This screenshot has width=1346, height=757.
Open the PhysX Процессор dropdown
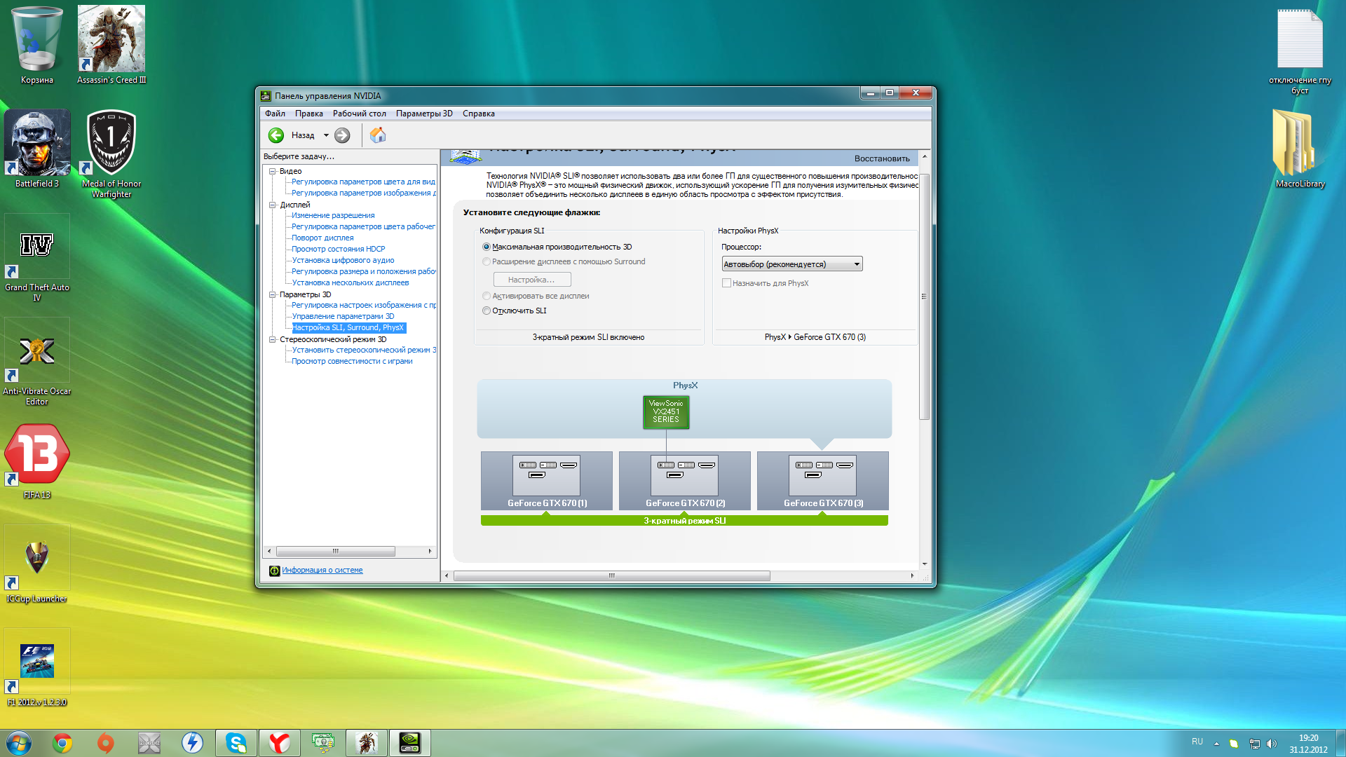792,264
